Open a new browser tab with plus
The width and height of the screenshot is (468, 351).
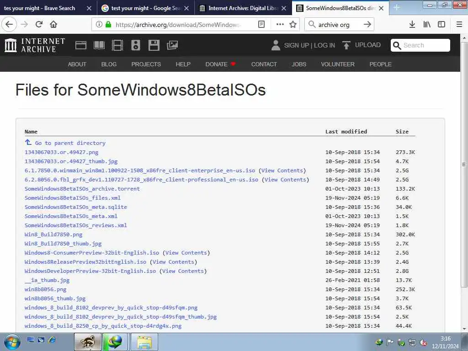click(397, 7)
